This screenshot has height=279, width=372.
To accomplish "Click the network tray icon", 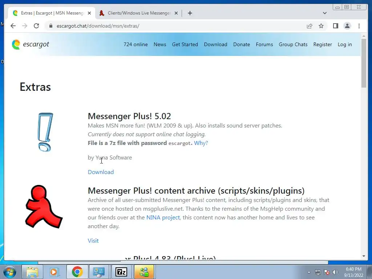I will pyautogui.click(x=318, y=272).
